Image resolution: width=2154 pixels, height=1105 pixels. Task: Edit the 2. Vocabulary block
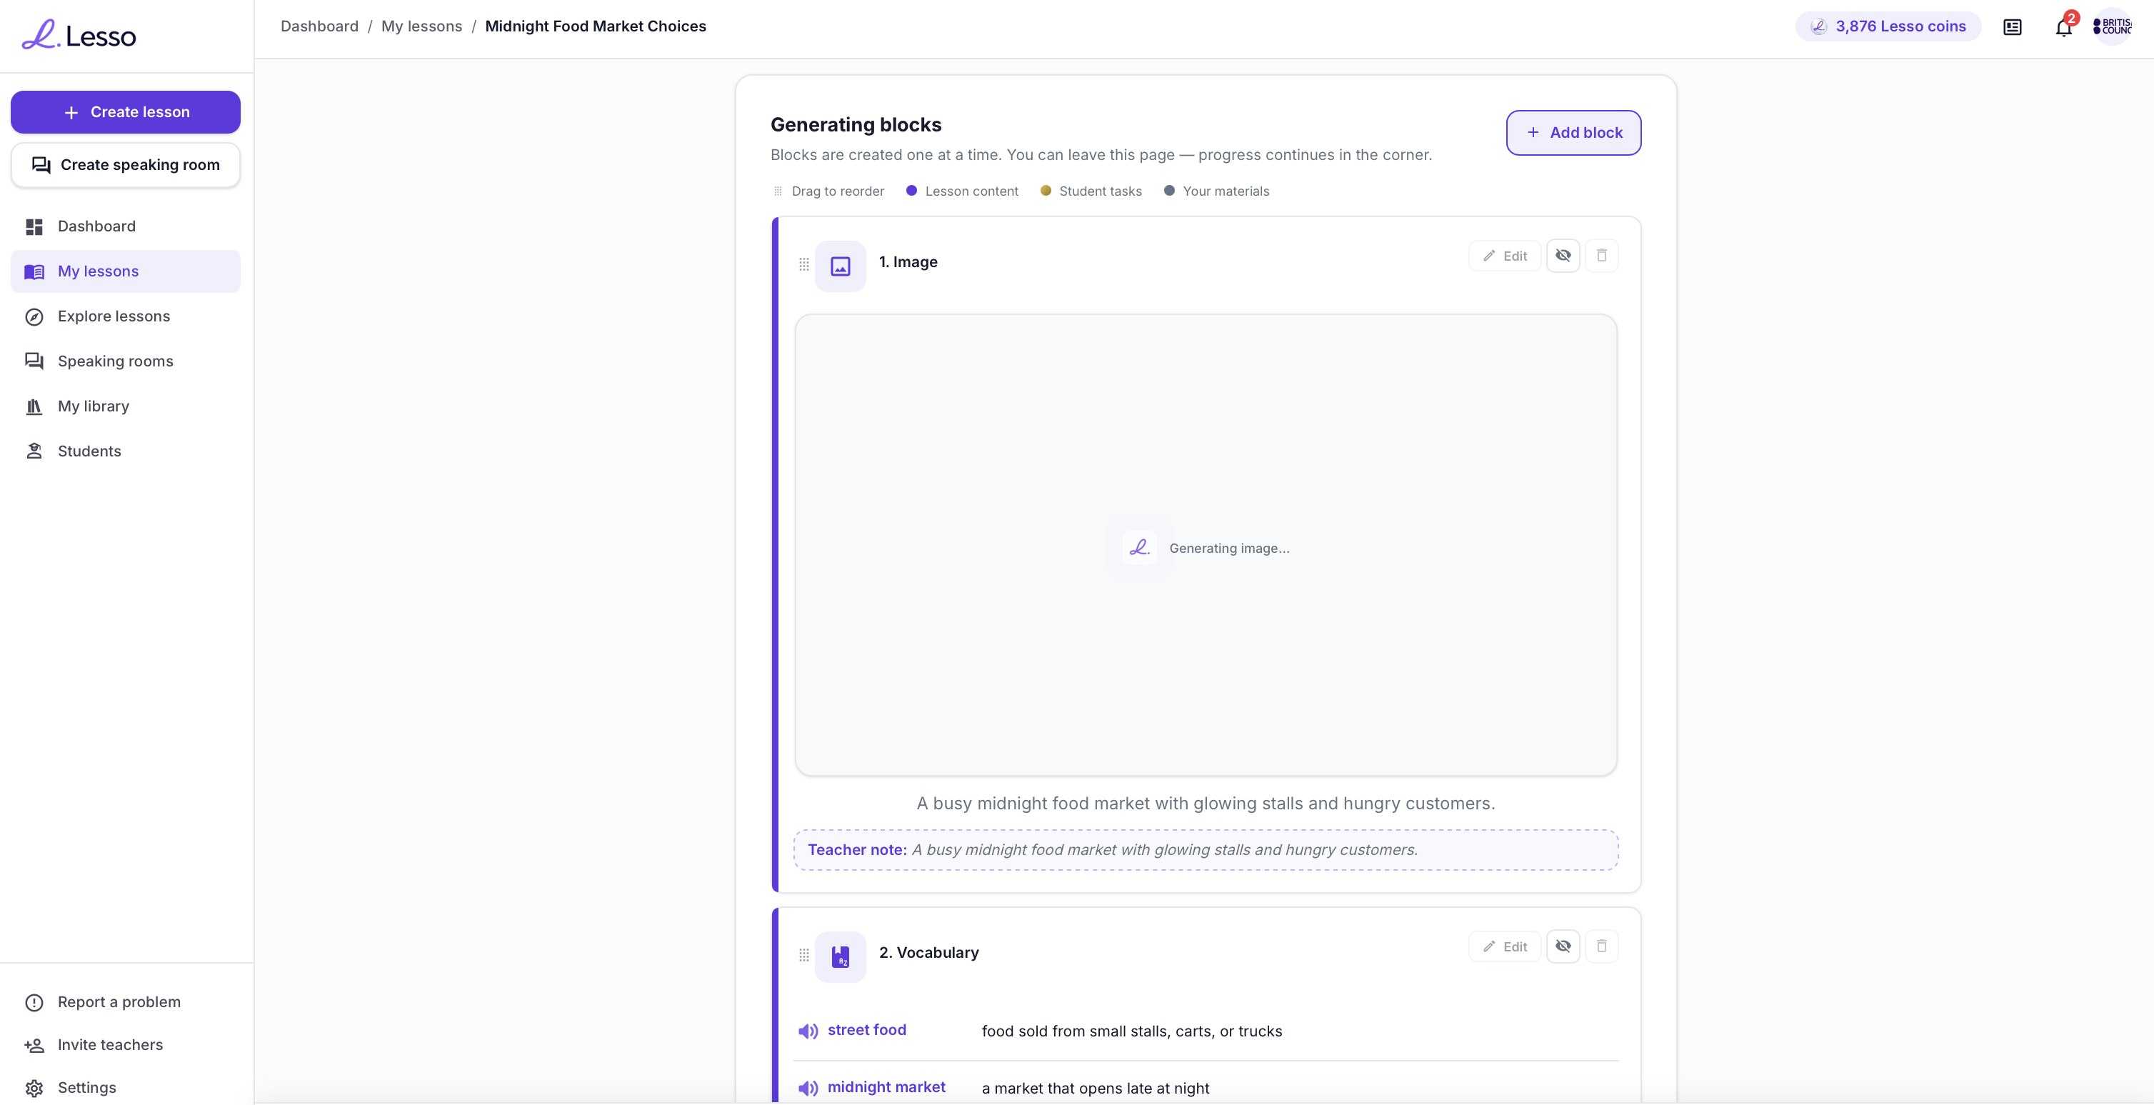pos(1505,947)
